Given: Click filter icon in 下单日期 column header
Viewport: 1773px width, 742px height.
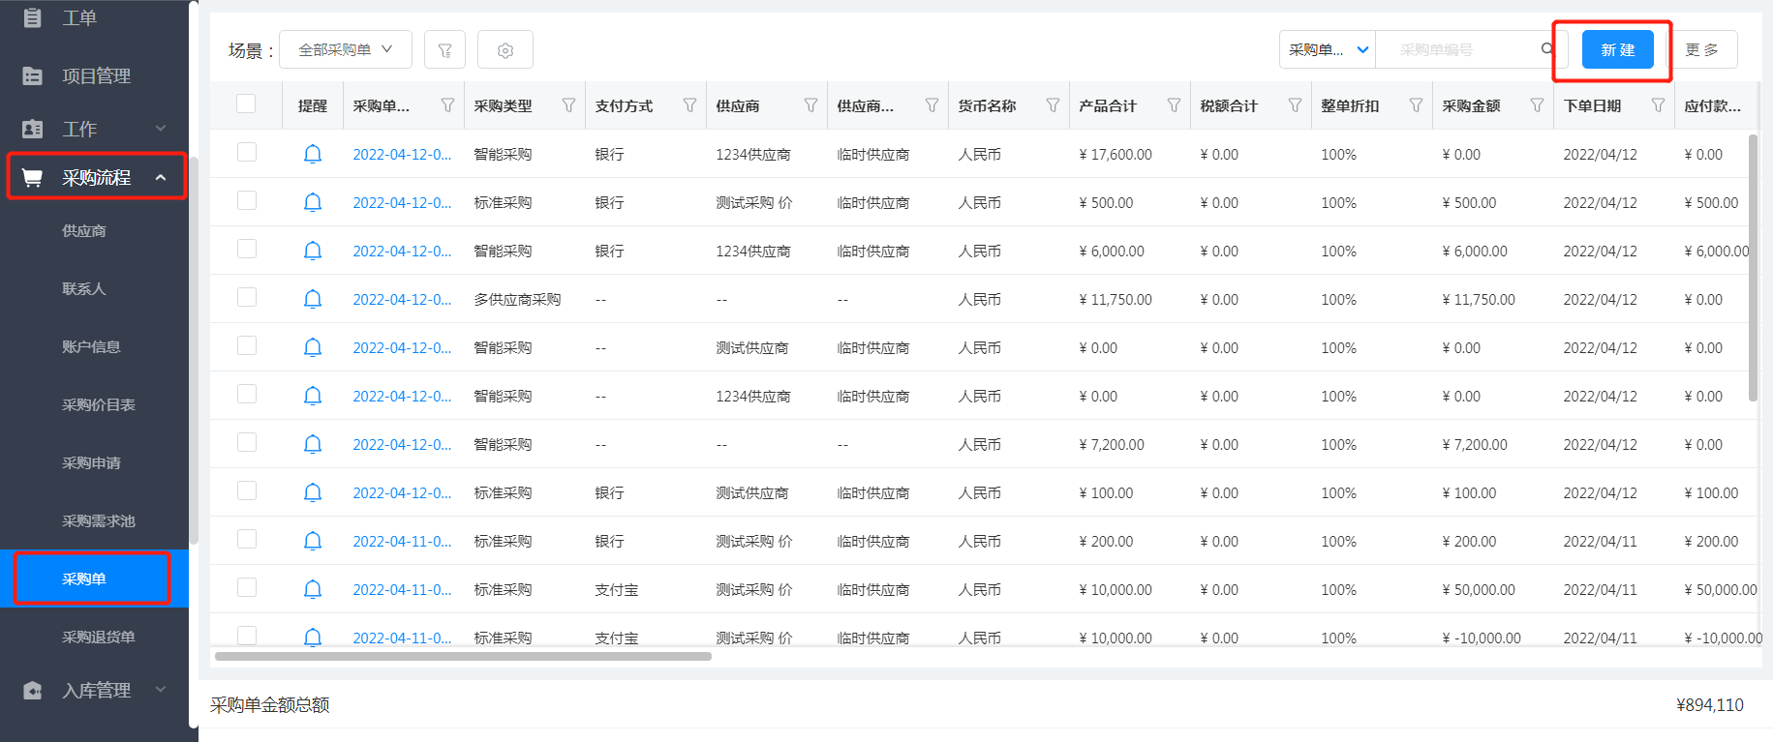Looking at the screenshot, I should (1658, 105).
